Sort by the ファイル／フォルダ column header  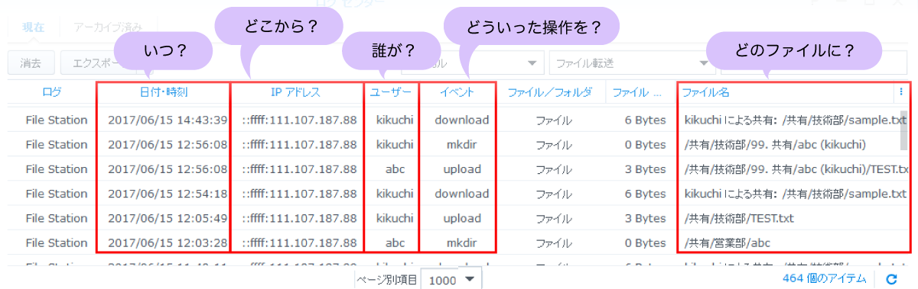(550, 92)
